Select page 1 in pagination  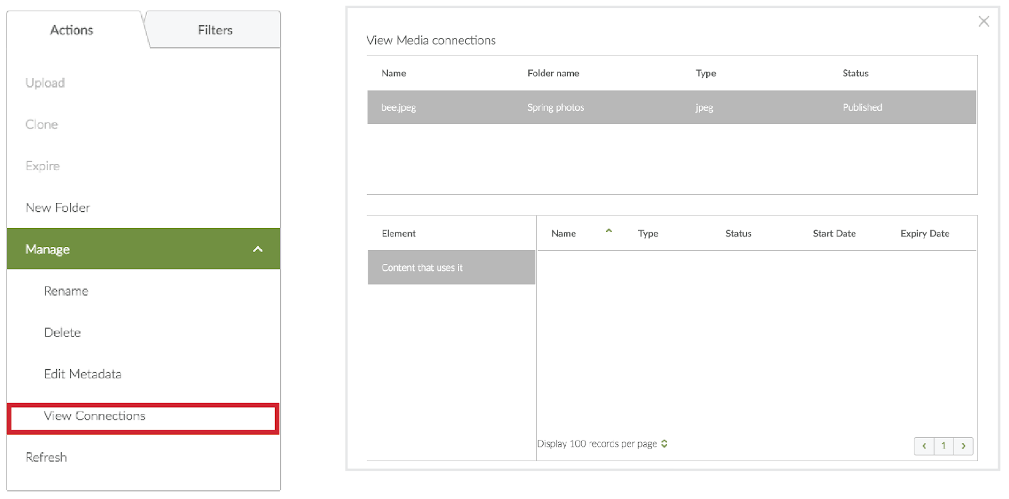pos(943,445)
